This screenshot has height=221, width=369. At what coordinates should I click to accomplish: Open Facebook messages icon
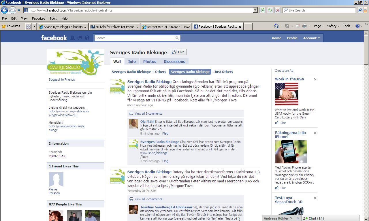pyautogui.click(x=80, y=38)
